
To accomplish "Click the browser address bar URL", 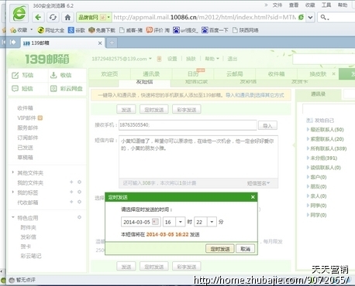I will tap(204, 17).
